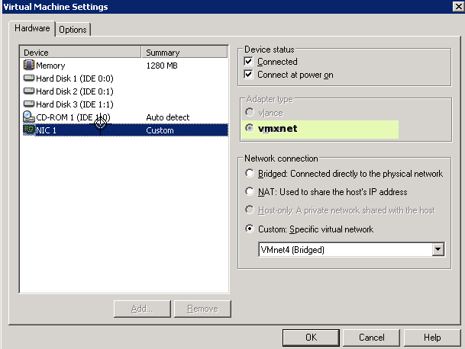
Task: Switch to the Options tab
Action: [x=73, y=29]
